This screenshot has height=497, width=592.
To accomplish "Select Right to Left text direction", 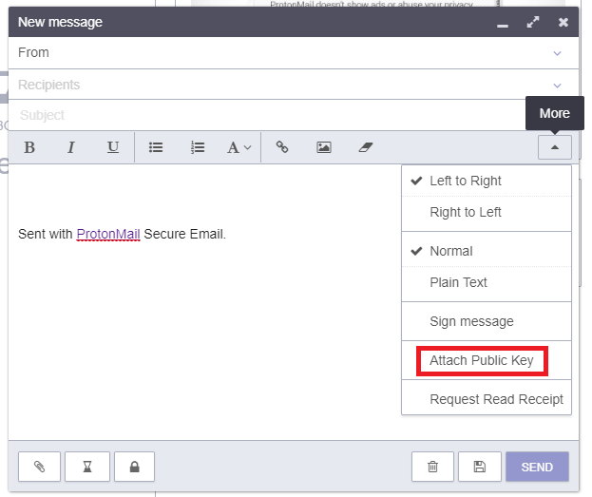I will (487, 212).
